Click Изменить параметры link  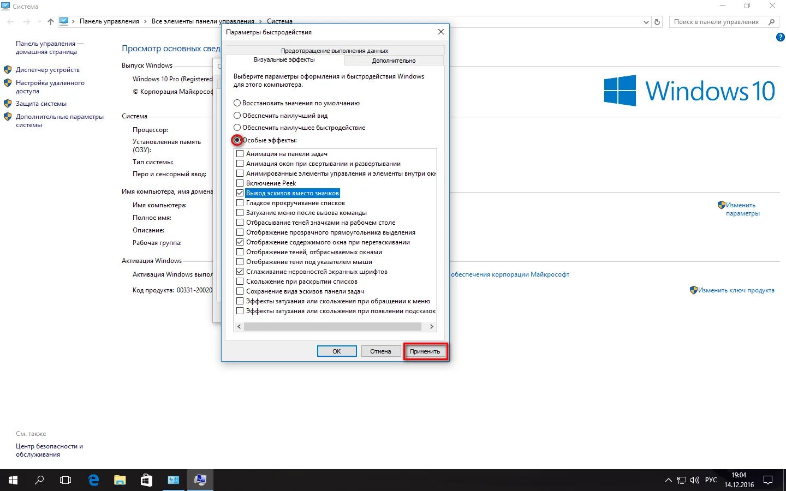tap(742, 209)
